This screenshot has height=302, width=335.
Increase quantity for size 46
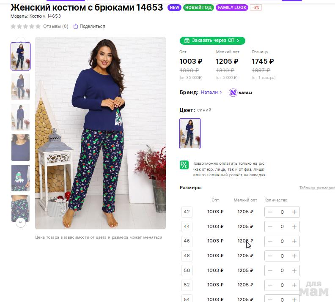(294, 241)
